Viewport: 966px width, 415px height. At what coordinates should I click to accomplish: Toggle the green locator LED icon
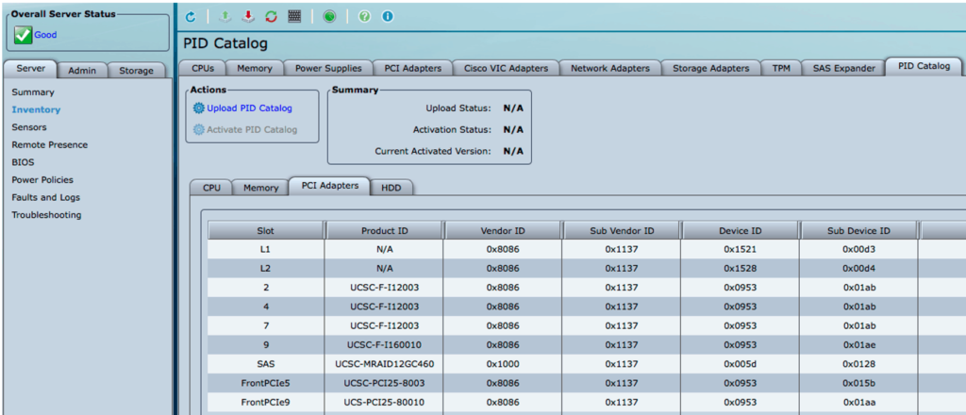(330, 17)
